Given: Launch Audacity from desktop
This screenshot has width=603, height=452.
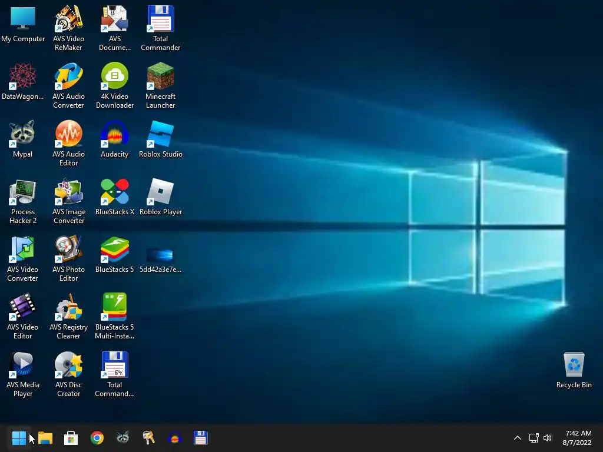Looking at the screenshot, I should 115,139.
